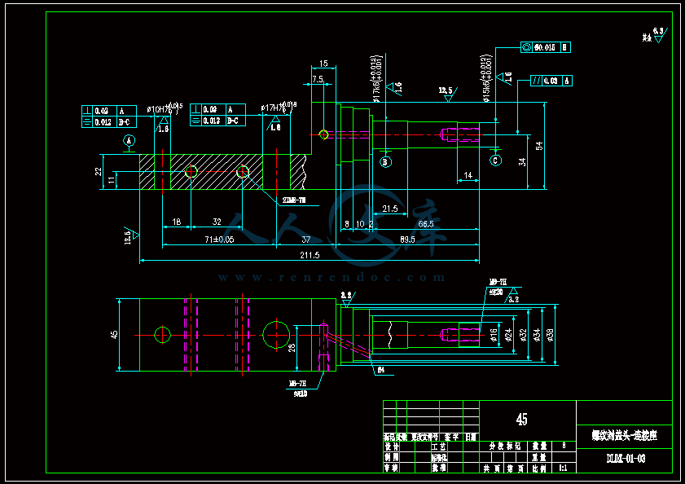Select the 15 width dimension at top

[323, 64]
